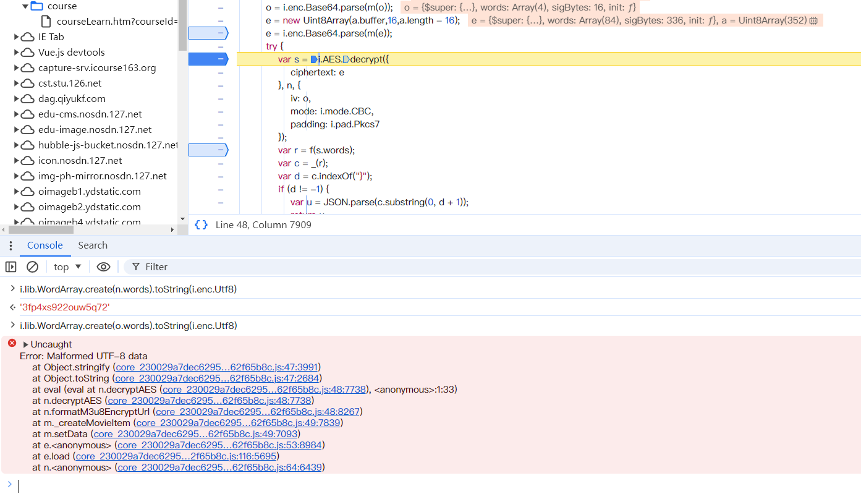The height and width of the screenshot is (499, 861).
Task: Click the 'padding: i.pad.Pkcs7' code line
Action: 335,124
